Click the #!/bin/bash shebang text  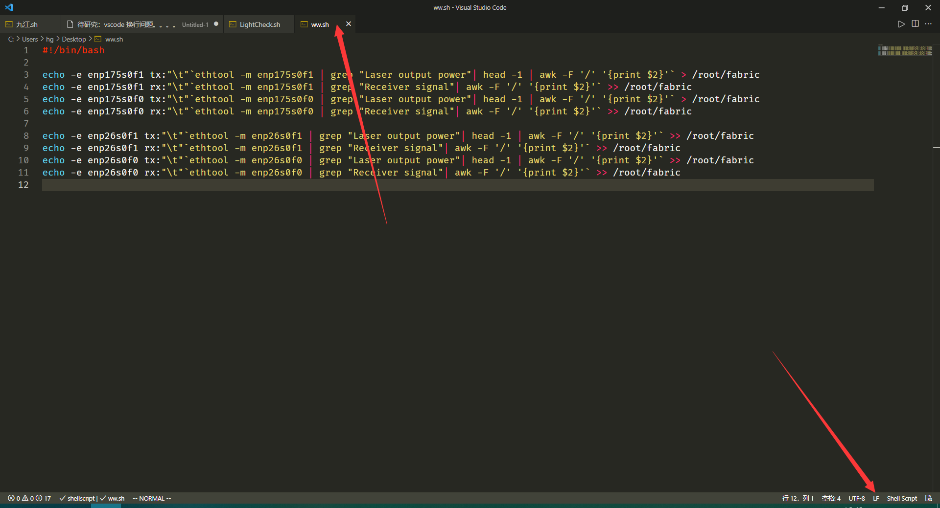(73, 50)
